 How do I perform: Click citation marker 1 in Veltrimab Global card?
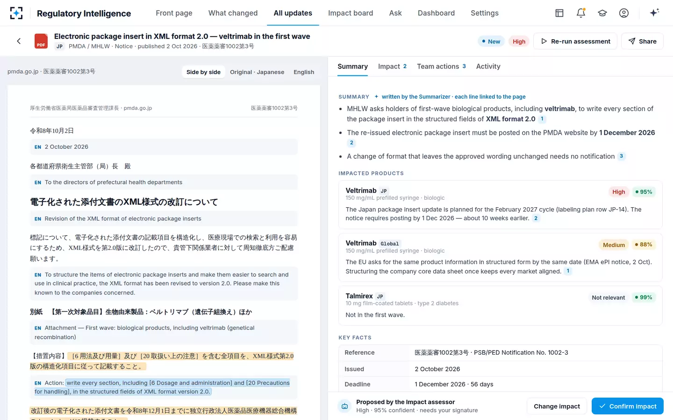[x=568, y=271]
